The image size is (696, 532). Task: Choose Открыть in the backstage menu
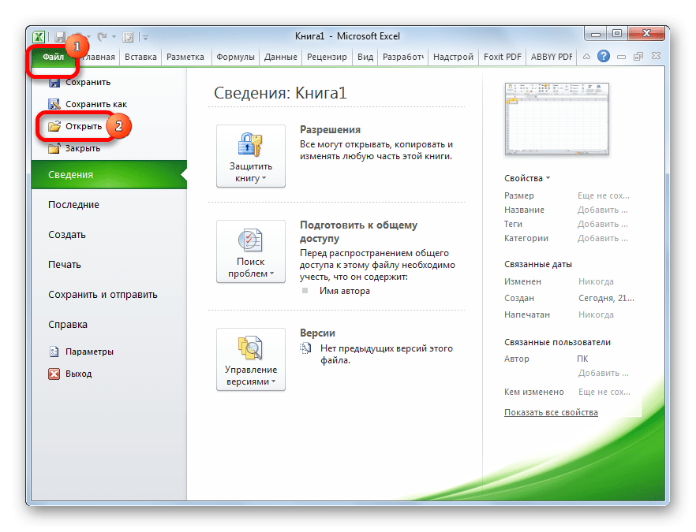[x=84, y=126]
